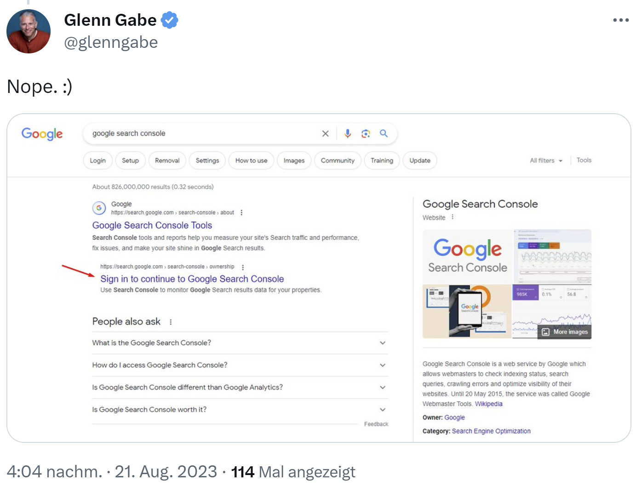This screenshot has width=642, height=493.
Task: Open the 'Sign in to continue to Google Search Console' link
Action: [x=192, y=278]
